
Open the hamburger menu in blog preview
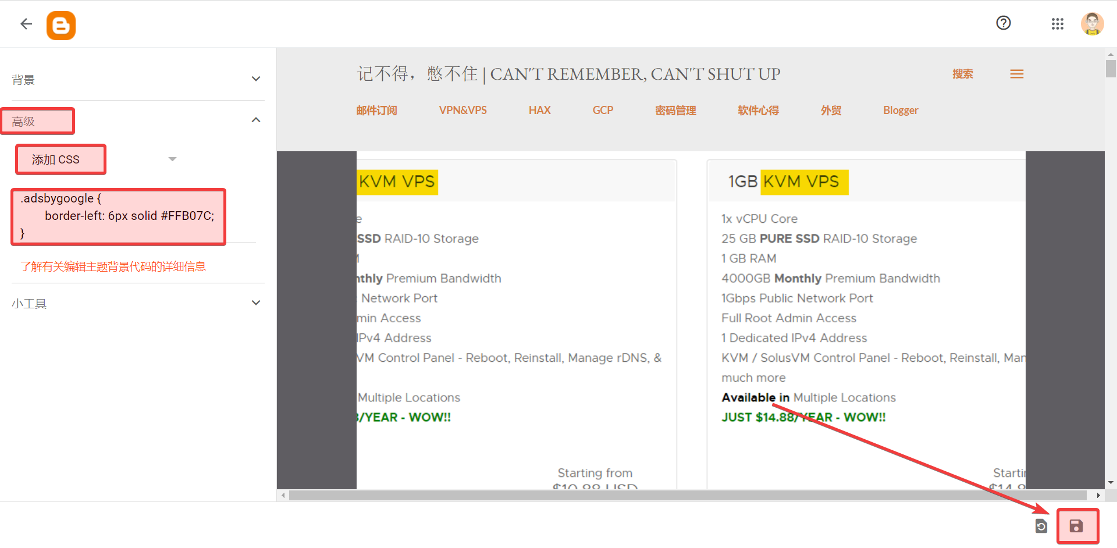pyautogui.click(x=1016, y=74)
